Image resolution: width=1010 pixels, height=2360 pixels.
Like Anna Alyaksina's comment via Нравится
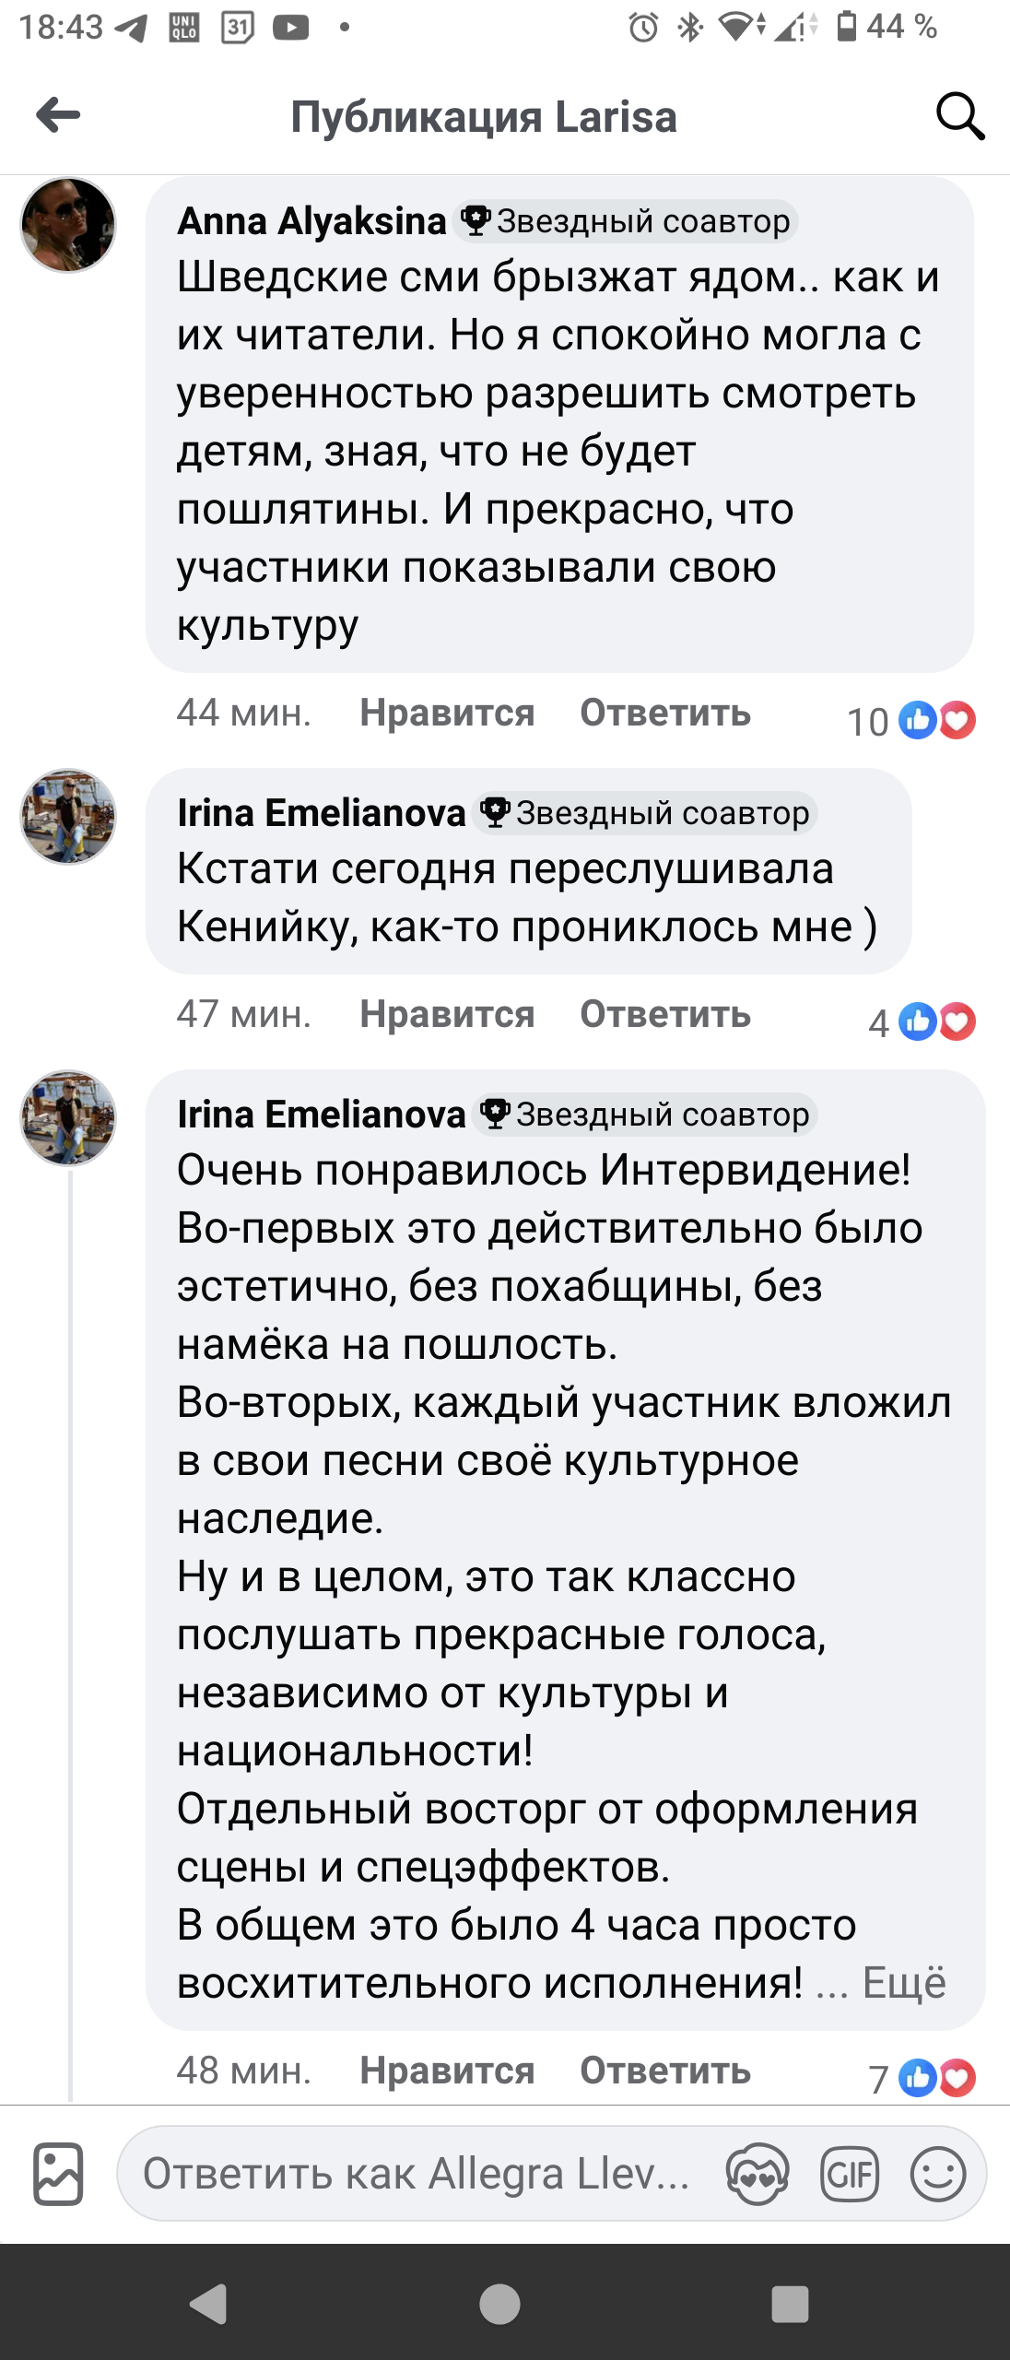447,713
